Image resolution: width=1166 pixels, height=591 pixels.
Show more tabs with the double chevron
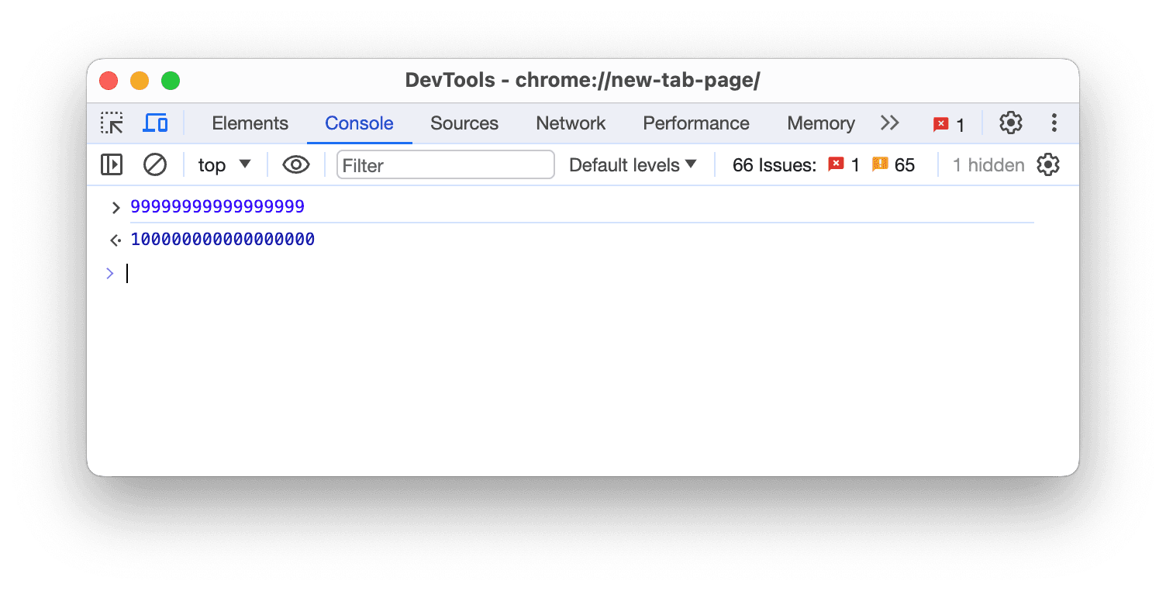(889, 123)
